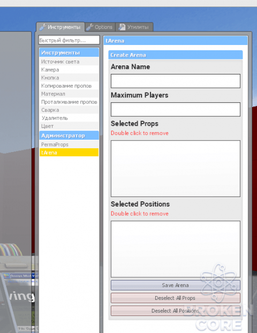The height and width of the screenshot is (333, 257).
Task: Click inside the Selected Positions list
Action: [x=176, y=249]
